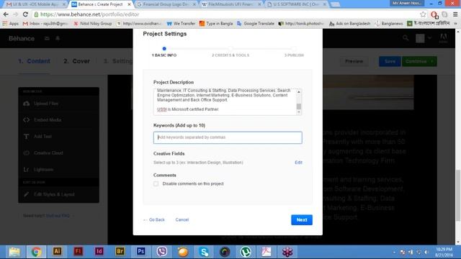
Task: Open the Chrome menu icon
Action: point(455,14)
